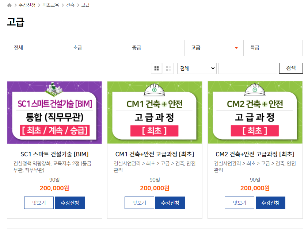The image size is (308, 233).
Task: Select the 초급 level tab
Action: point(96,48)
